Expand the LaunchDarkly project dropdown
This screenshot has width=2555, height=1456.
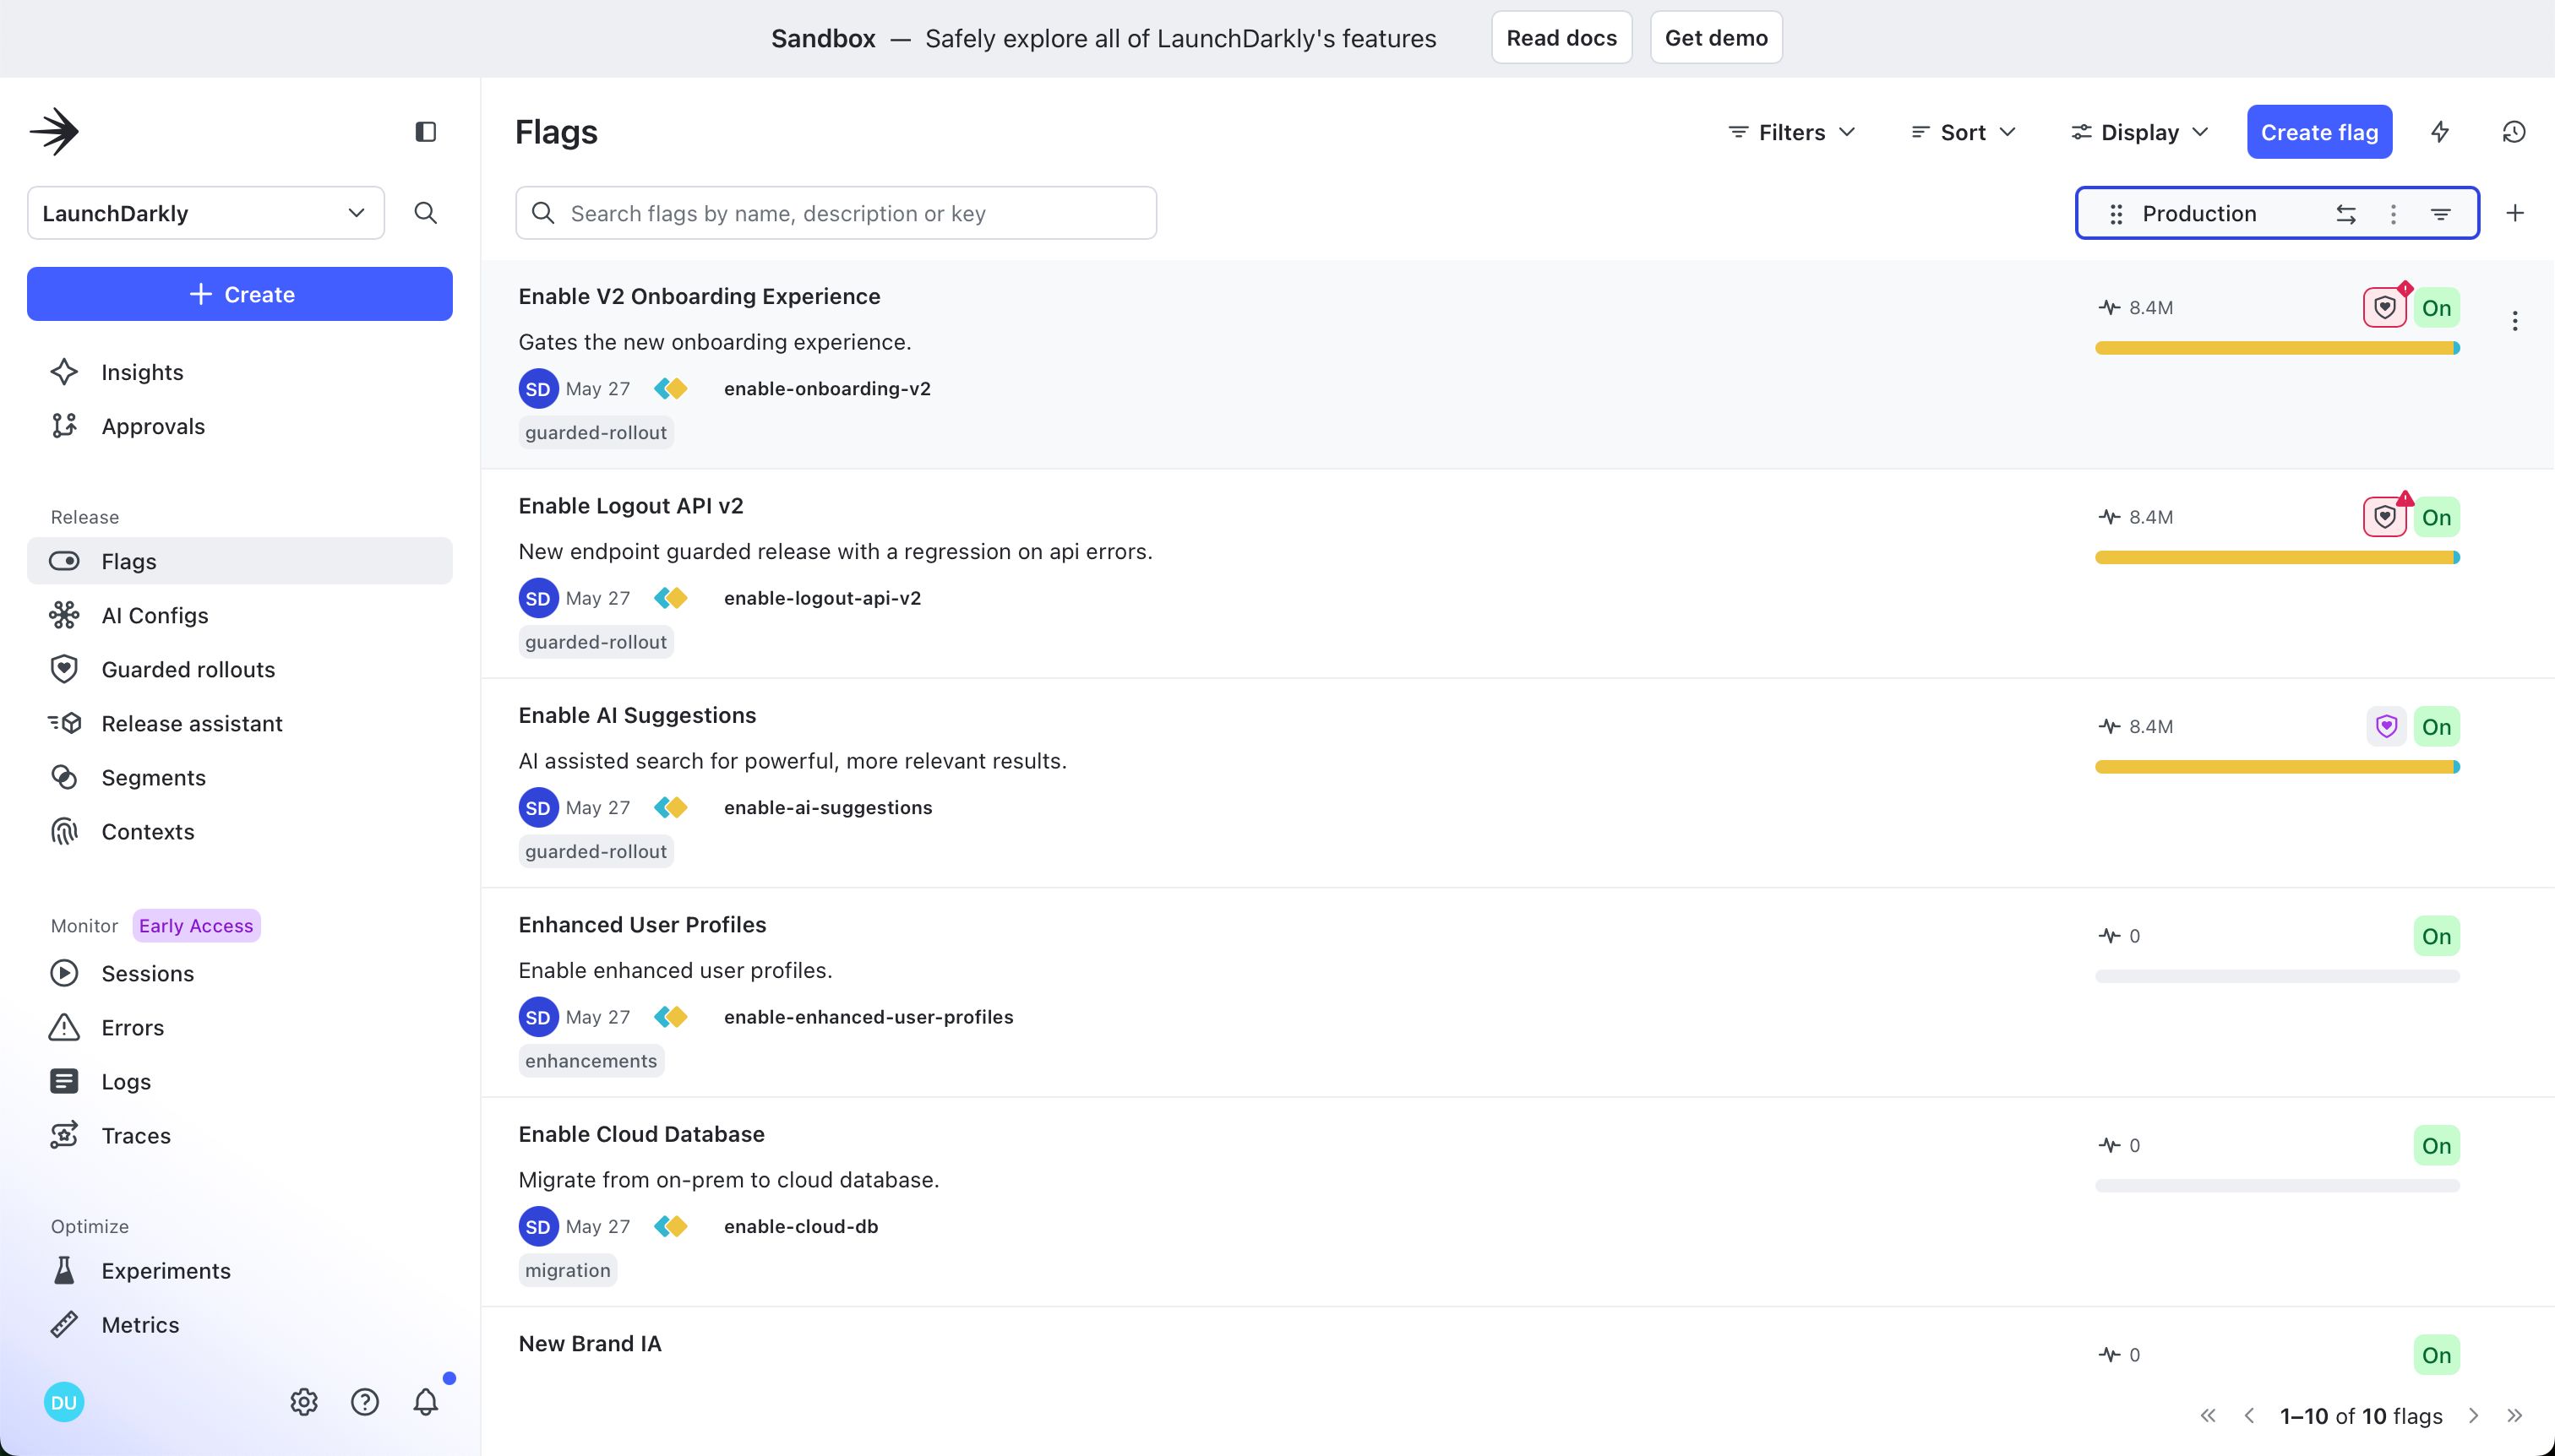click(x=205, y=213)
